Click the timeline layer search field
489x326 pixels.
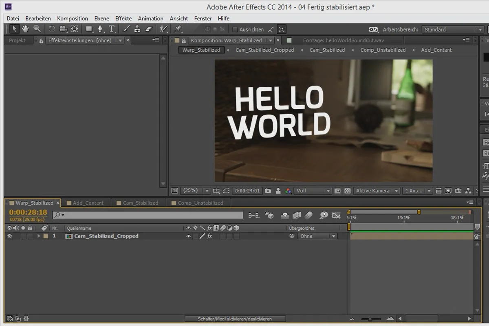click(148, 215)
